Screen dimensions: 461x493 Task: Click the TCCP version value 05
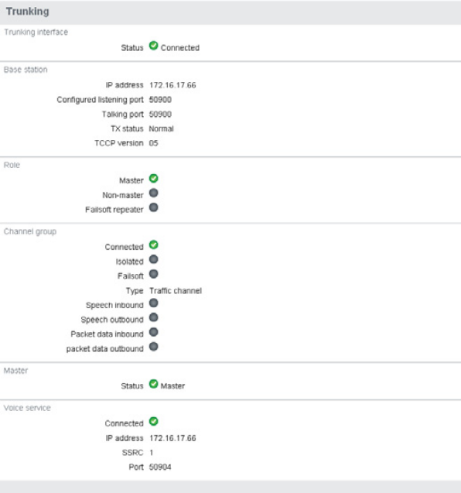click(x=153, y=143)
